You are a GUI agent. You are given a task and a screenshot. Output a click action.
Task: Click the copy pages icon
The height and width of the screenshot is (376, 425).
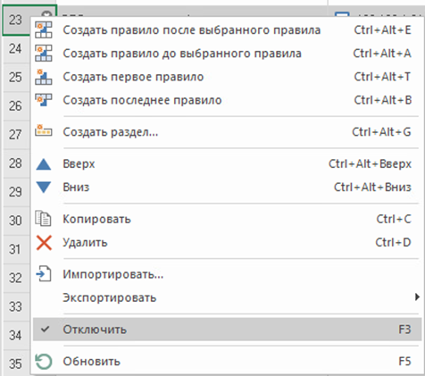pyautogui.click(x=44, y=219)
